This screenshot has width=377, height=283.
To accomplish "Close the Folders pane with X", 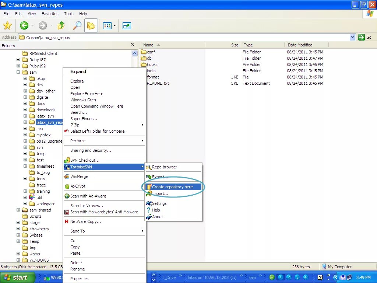I will (132, 45).
